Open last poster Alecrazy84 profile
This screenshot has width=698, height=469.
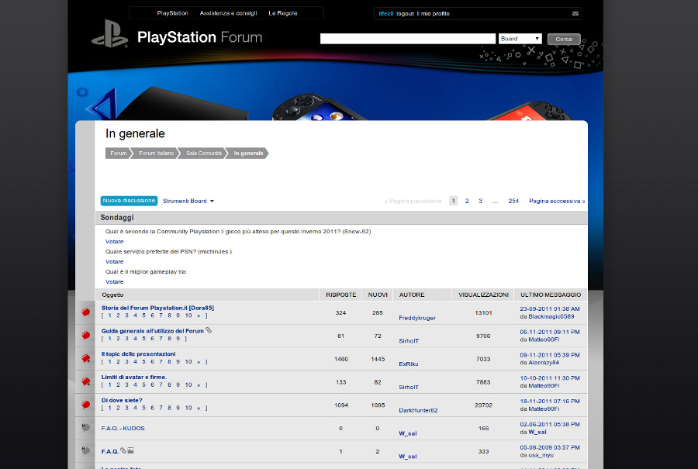(544, 363)
